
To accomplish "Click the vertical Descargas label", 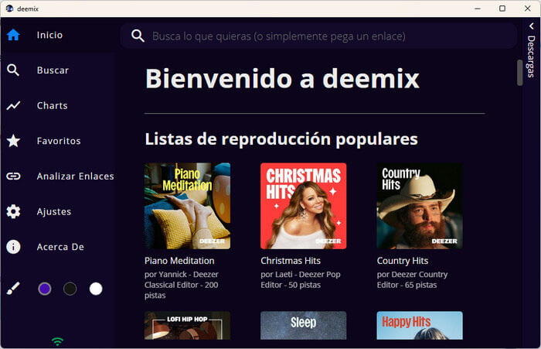I will pos(531,56).
